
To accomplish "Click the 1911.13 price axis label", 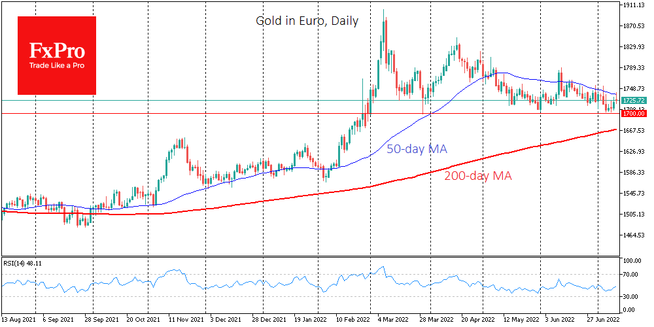I will click(x=633, y=5).
